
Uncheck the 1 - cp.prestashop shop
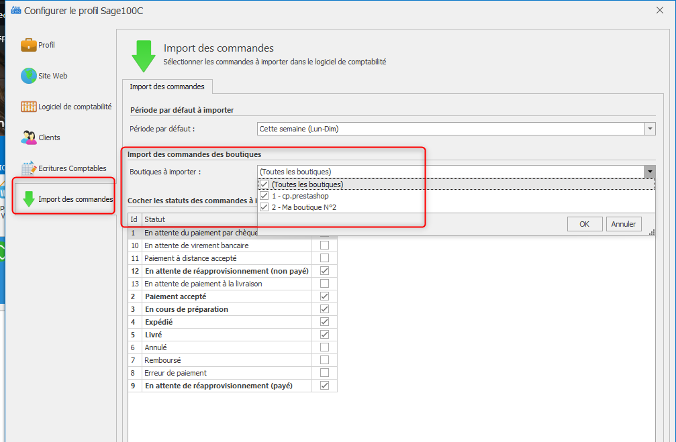[x=264, y=196]
